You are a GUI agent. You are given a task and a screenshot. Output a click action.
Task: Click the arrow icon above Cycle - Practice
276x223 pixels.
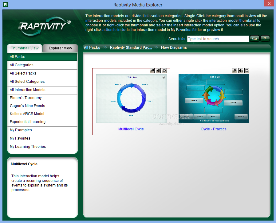pyautogui.click(x=235, y=71)
